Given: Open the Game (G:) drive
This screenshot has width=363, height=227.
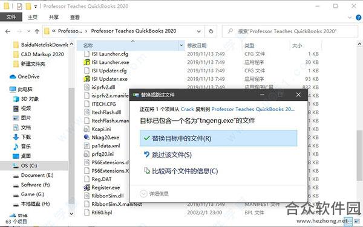Looking at the screenshot, I should (x=28, y=194).
